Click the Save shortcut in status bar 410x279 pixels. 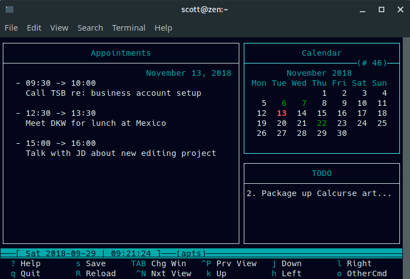point(95,263)
